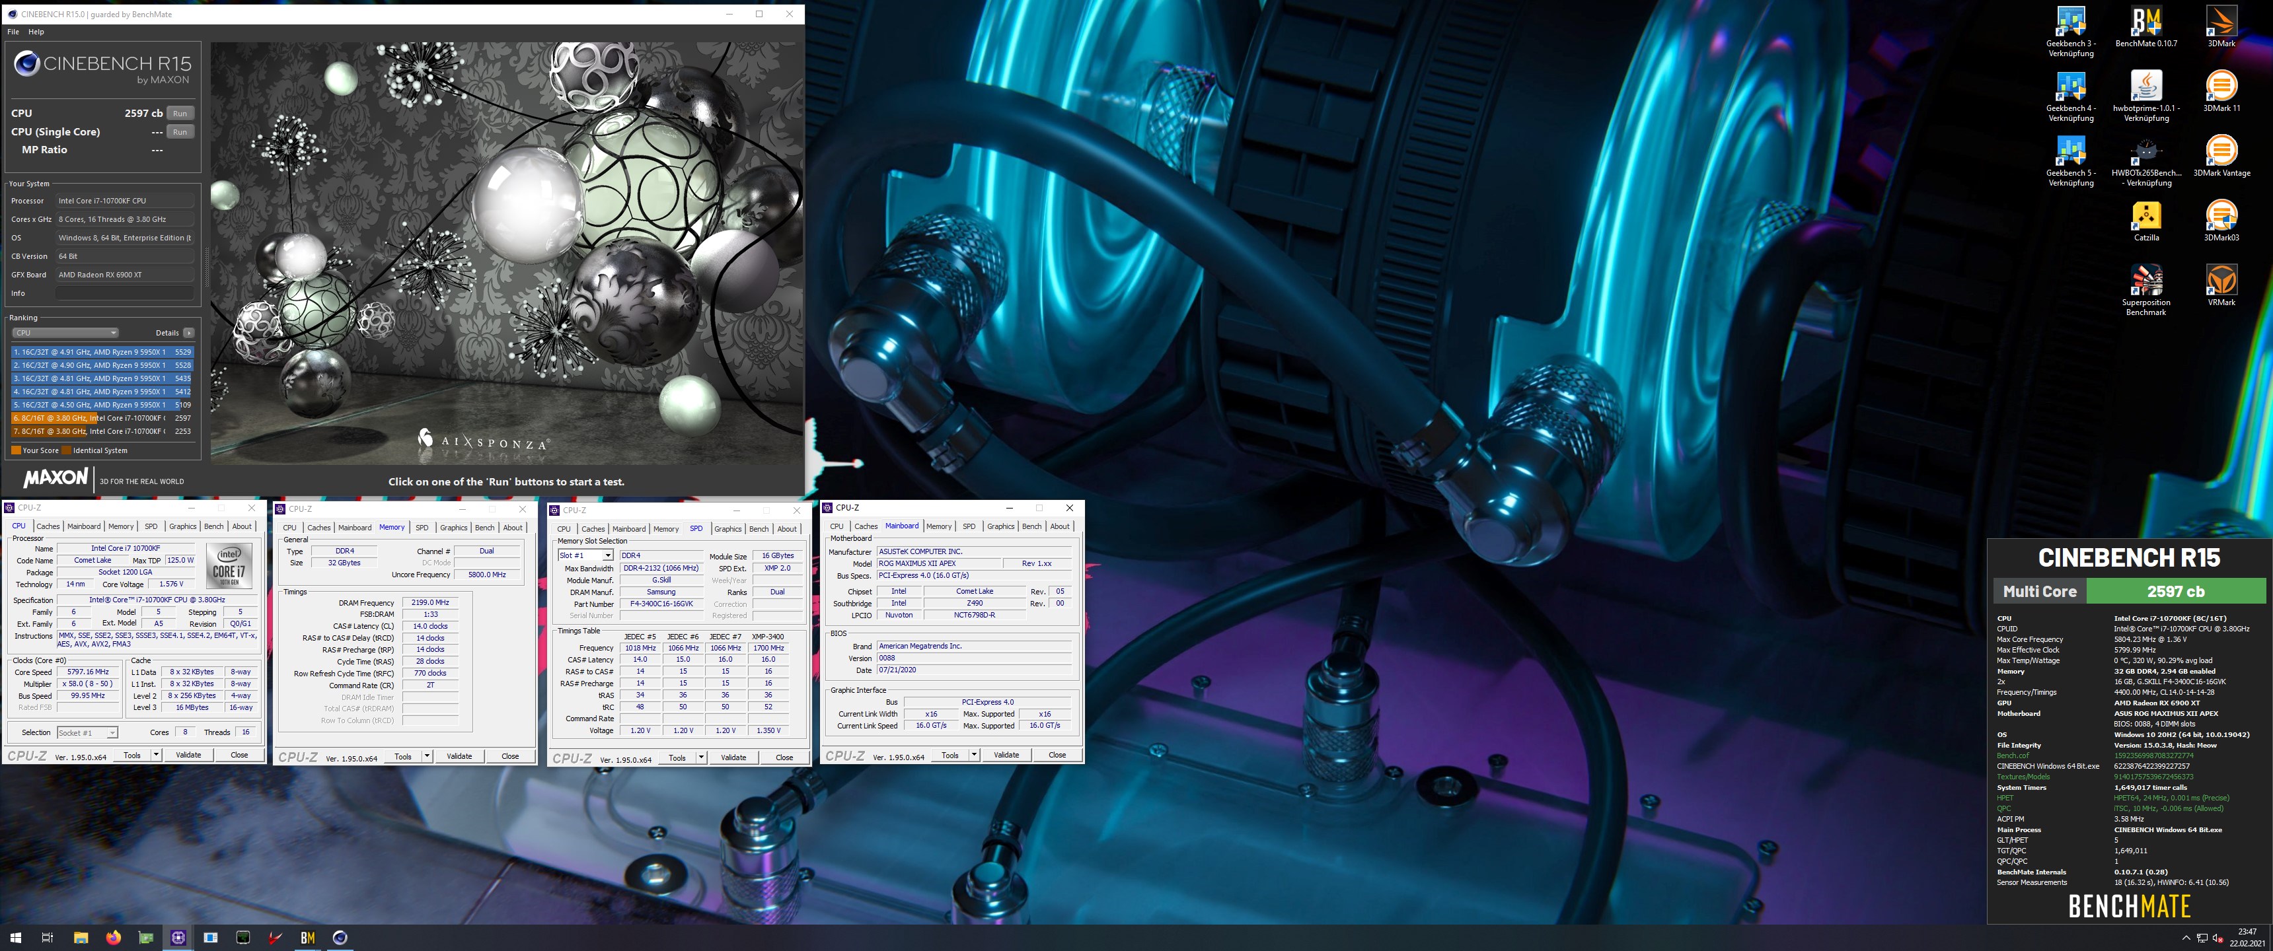Launch the VRMark desktop shortcut
This screenshot has height=951, width=2273.
click(2221, 286)
